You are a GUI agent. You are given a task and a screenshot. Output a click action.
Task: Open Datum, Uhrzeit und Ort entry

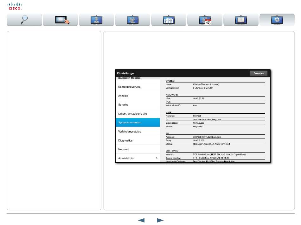pos(138,114)
